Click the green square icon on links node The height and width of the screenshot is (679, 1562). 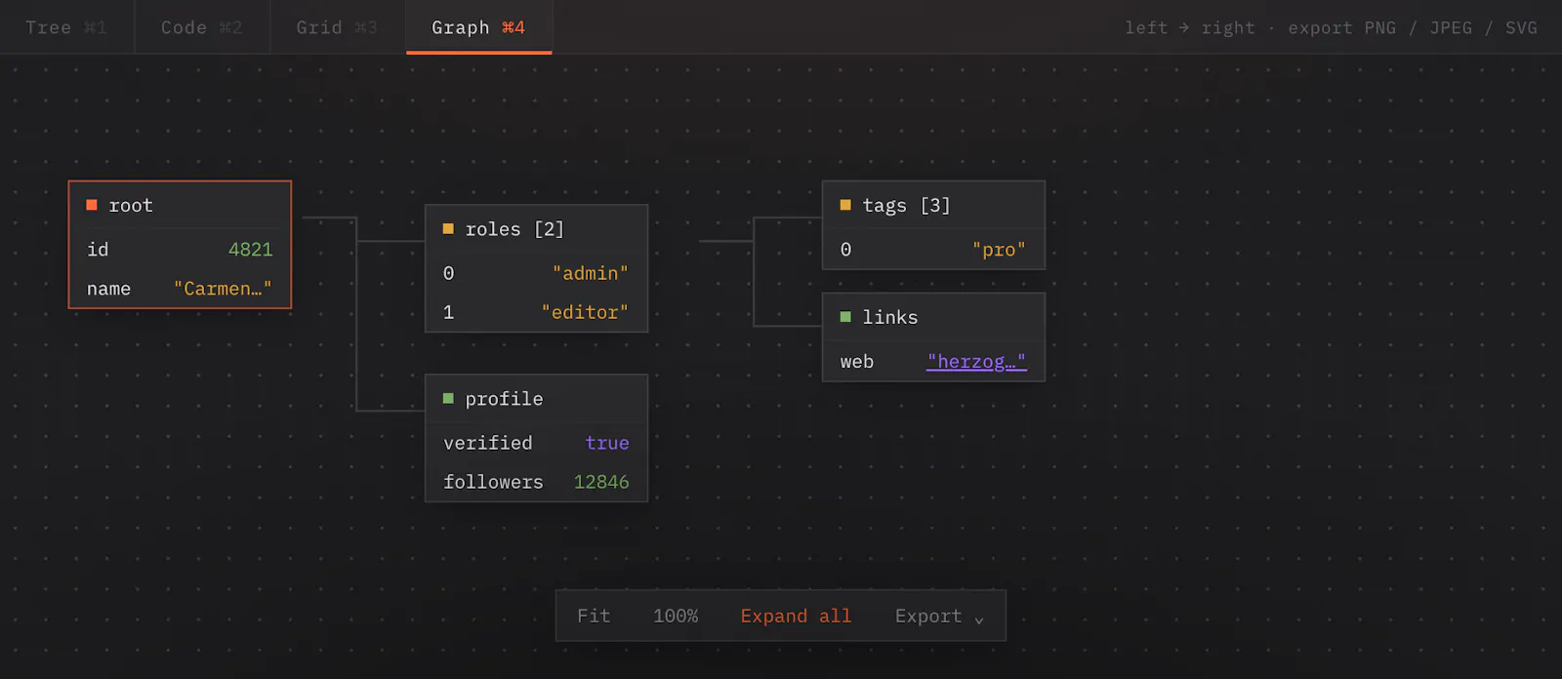coord(845,316)
